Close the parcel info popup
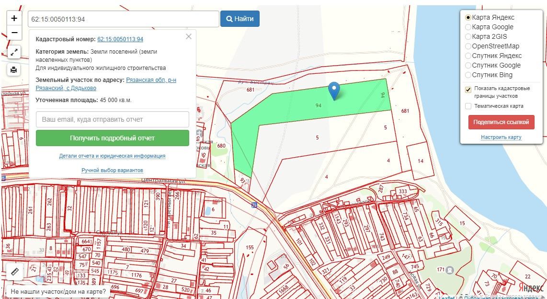547x299 pixels. point(189,36)
